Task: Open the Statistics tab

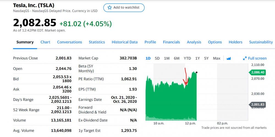Action: click(97, 42)
